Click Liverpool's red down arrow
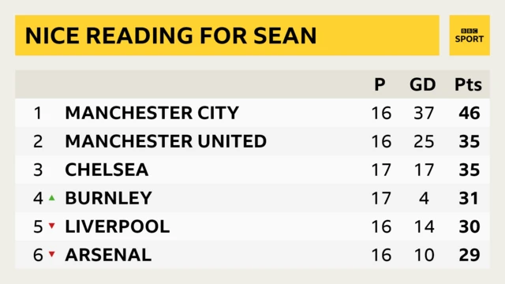 pyautogui.click(x=51, y=226)
